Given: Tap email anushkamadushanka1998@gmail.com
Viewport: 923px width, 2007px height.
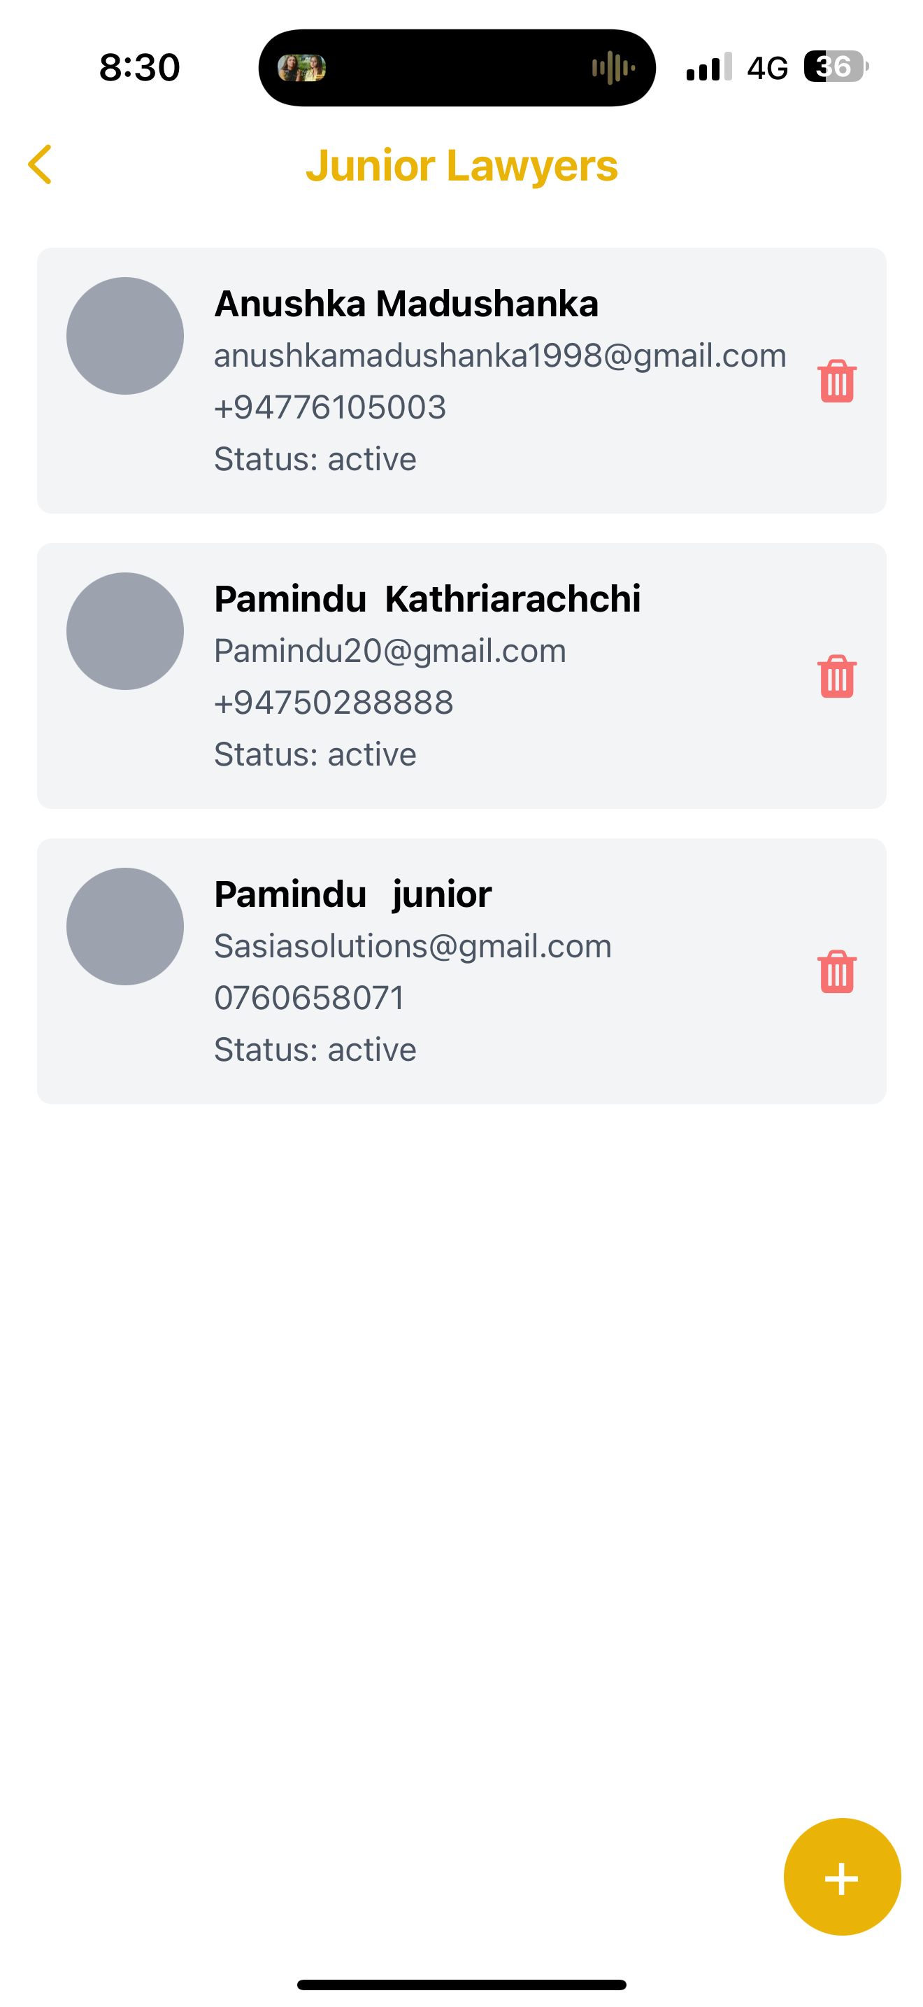Looking at the screenshot, I should 501,356.
